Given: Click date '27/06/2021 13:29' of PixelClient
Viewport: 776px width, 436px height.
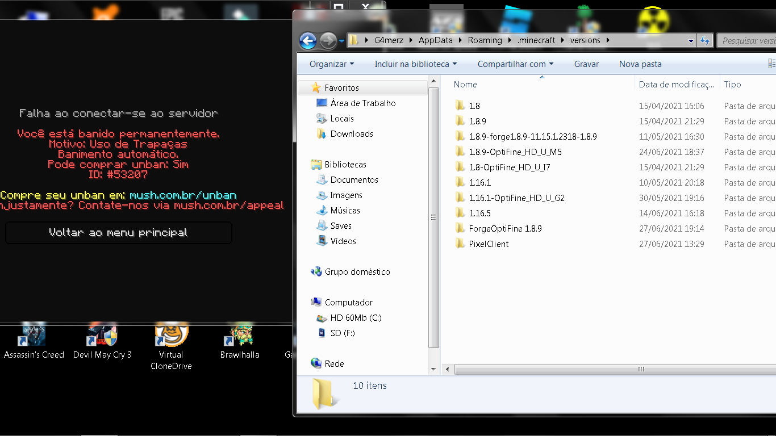Looking at the screenshot, I should pos(671,244).
